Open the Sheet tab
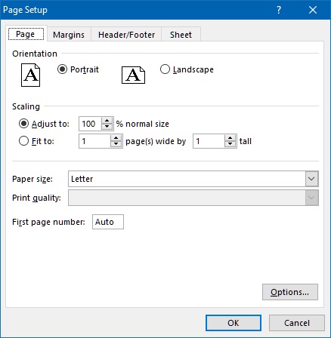331x338 pixels. pos(181,35)
